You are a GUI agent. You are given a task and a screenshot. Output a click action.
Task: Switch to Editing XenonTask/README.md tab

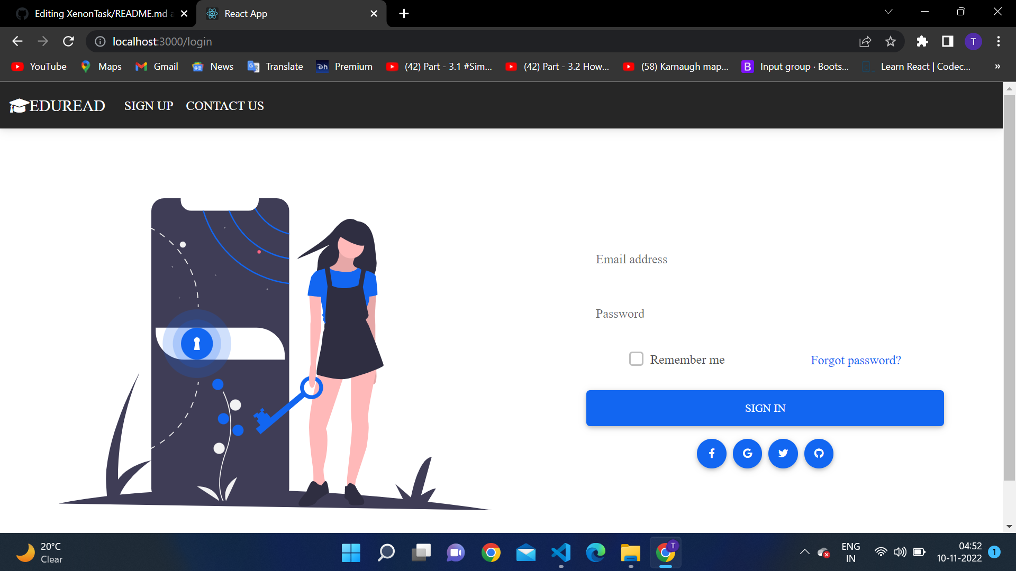pyautogui.click(x=101, y=14)
